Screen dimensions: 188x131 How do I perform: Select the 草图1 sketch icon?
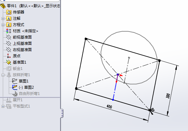click(15, 81)
